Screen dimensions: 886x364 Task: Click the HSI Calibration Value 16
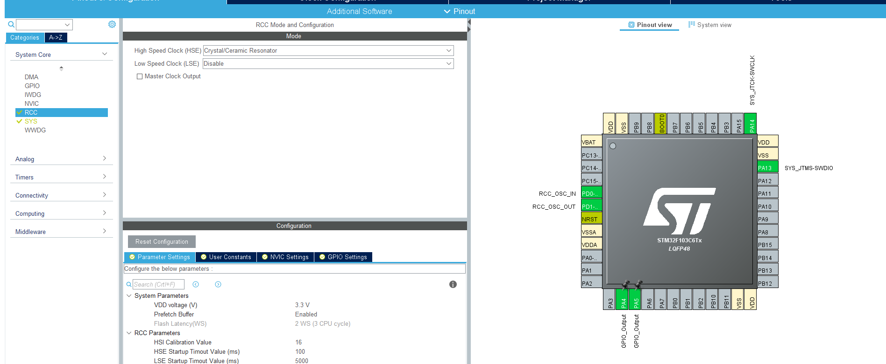pos(298,342)
